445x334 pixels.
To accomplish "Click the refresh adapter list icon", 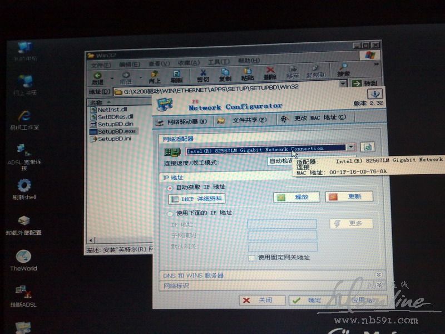I will [368, 147].
